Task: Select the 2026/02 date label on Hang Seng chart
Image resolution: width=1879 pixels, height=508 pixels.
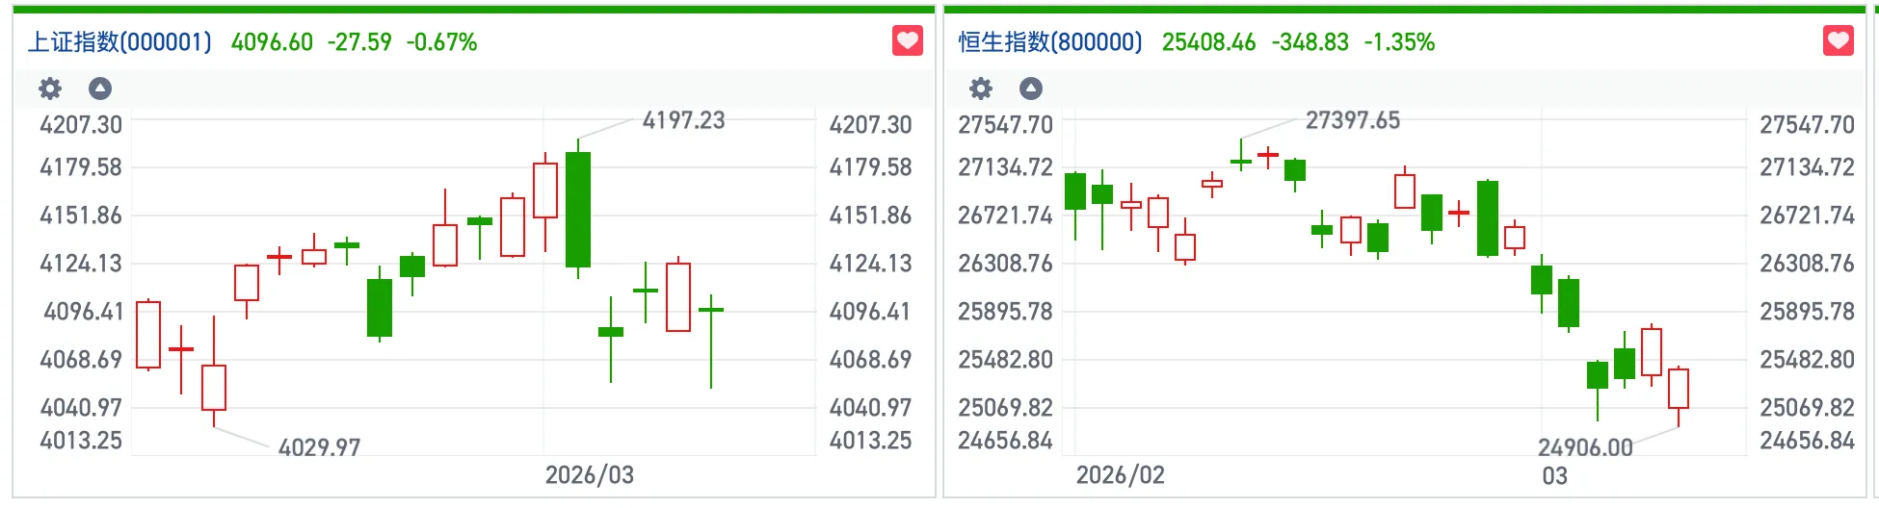Action: [x=1120, y=475]
